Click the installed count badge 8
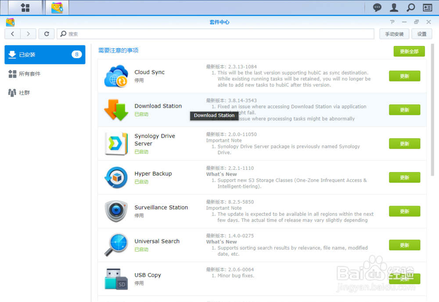This screenshot has height=302, width=439. (x=77, y=54)
